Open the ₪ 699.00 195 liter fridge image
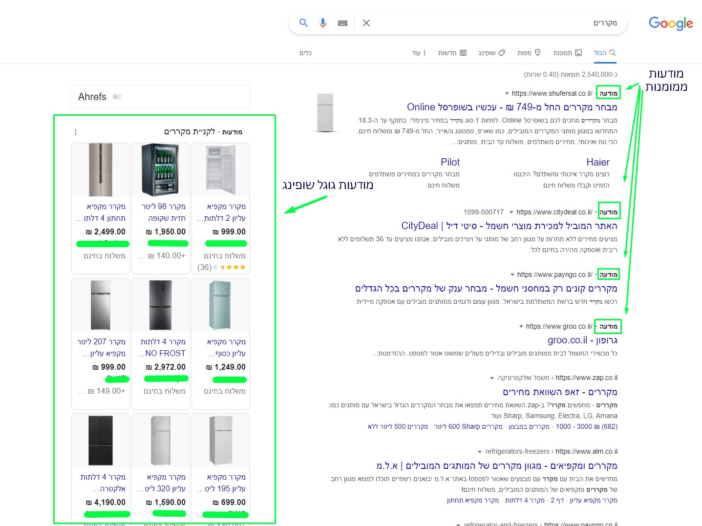702x526 pixels. 221,441
